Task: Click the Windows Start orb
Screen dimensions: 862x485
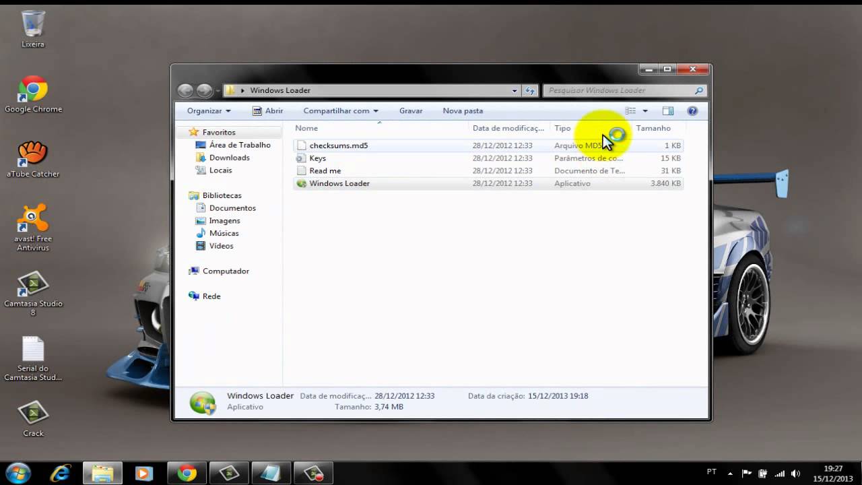Action: coord(18,473)
